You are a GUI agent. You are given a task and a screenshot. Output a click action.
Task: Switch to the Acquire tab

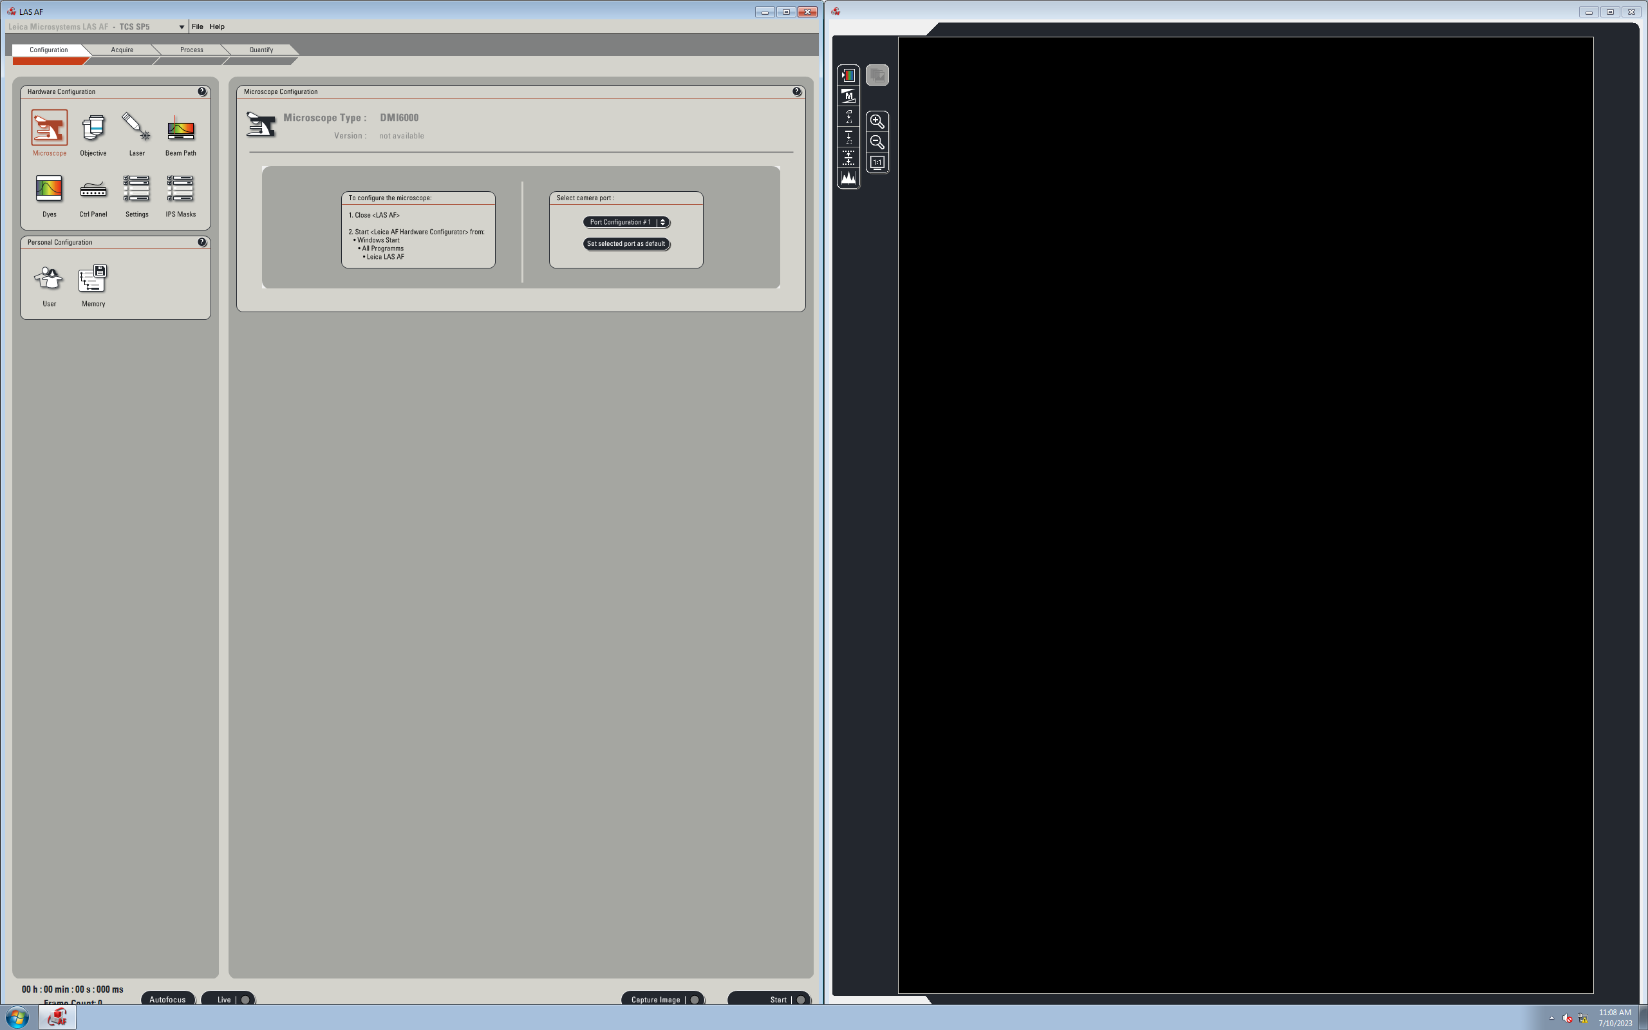click(122, 50)
